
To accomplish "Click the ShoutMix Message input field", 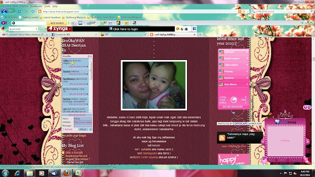I will pos(83,126).
